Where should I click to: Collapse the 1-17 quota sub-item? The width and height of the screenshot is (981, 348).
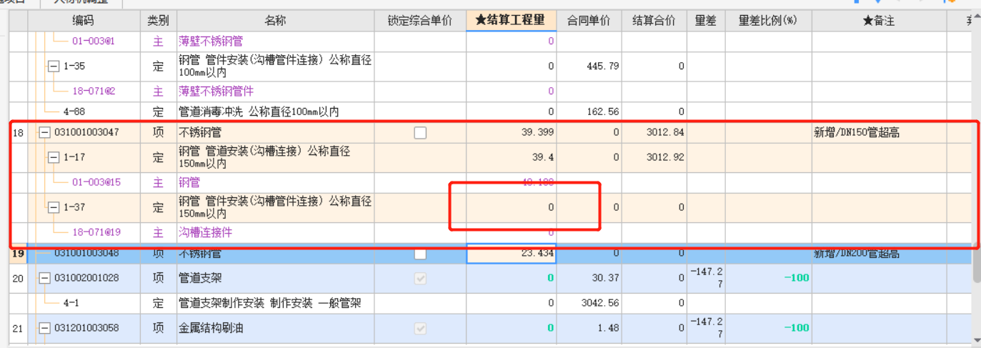[54, 157]
